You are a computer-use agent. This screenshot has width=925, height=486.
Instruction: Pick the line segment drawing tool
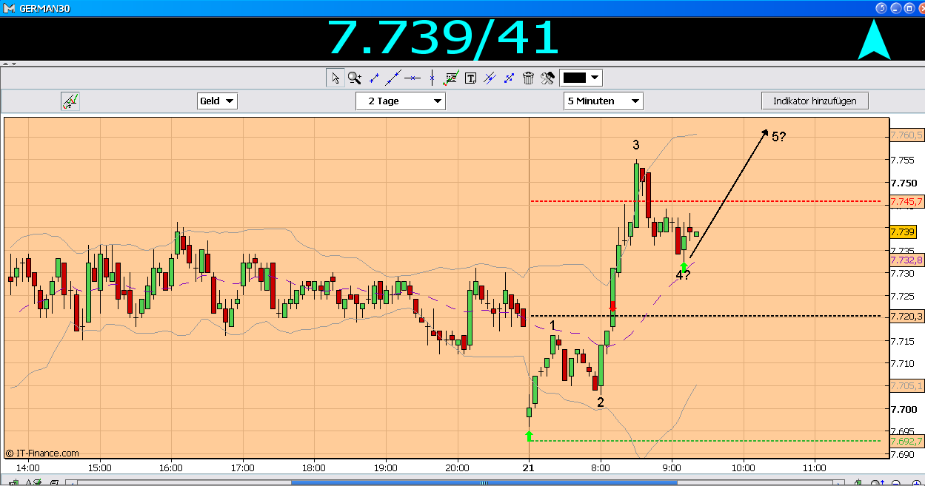click(374, 78)
